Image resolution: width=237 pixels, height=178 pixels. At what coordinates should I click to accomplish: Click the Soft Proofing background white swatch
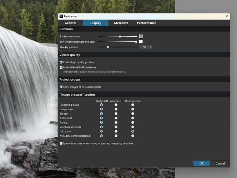pos(141,42)
